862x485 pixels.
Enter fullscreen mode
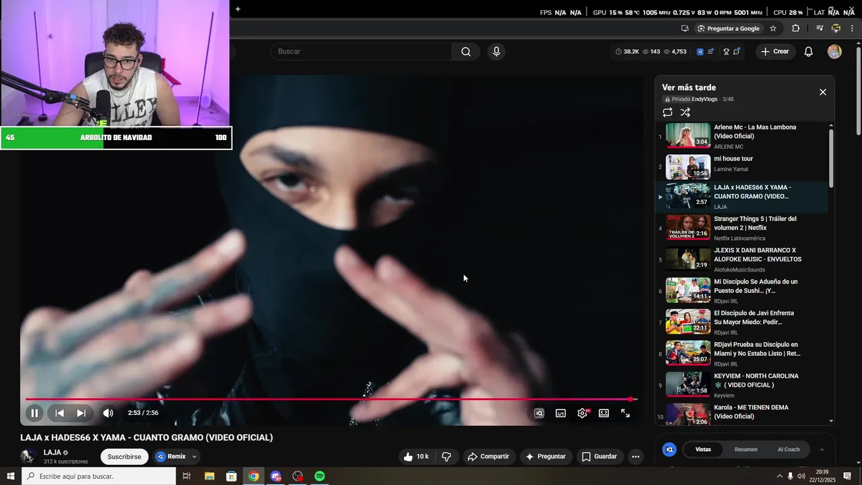[626, 414]
